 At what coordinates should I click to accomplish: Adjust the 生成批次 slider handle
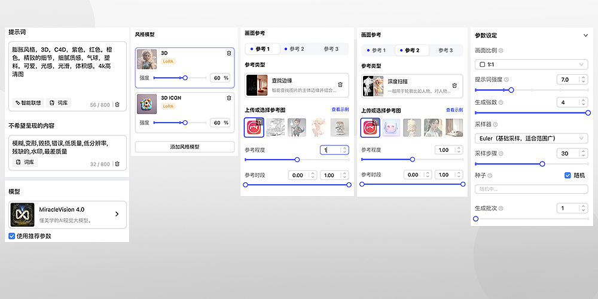[475, 219]
